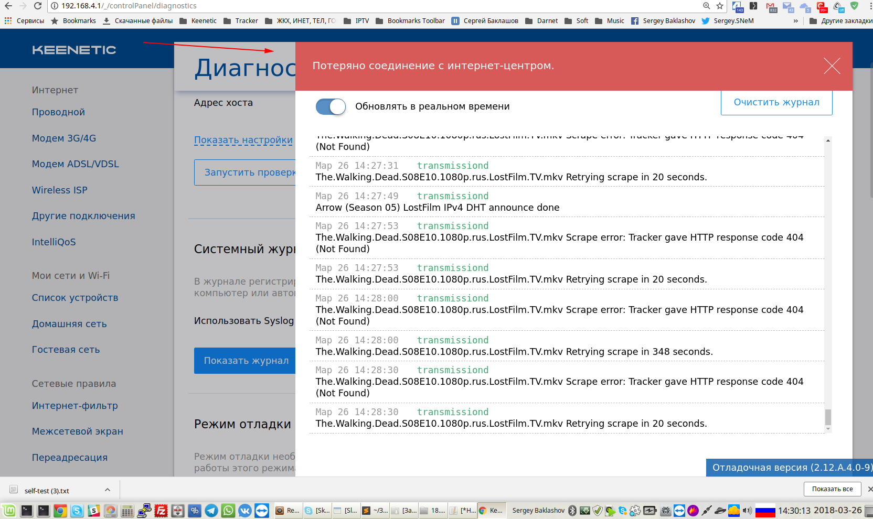Image resolution: width=873 pixels, height=519 pixels.
Task: Click the Bluetooth tray icon
Action: [x=572, y=511]
